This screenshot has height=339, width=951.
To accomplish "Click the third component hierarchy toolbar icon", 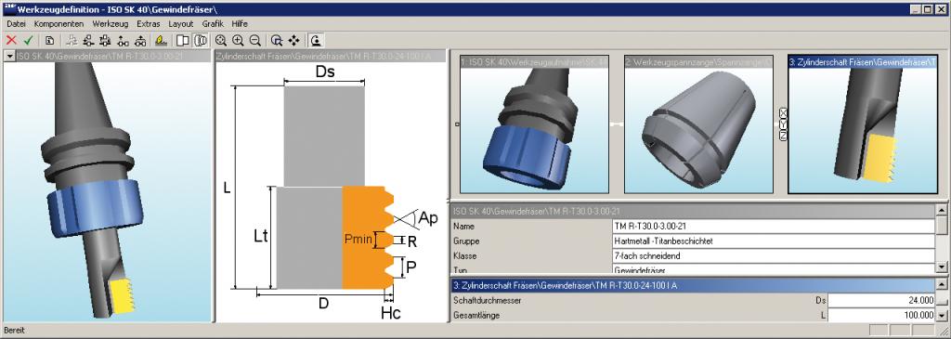I will coord(105,40).
